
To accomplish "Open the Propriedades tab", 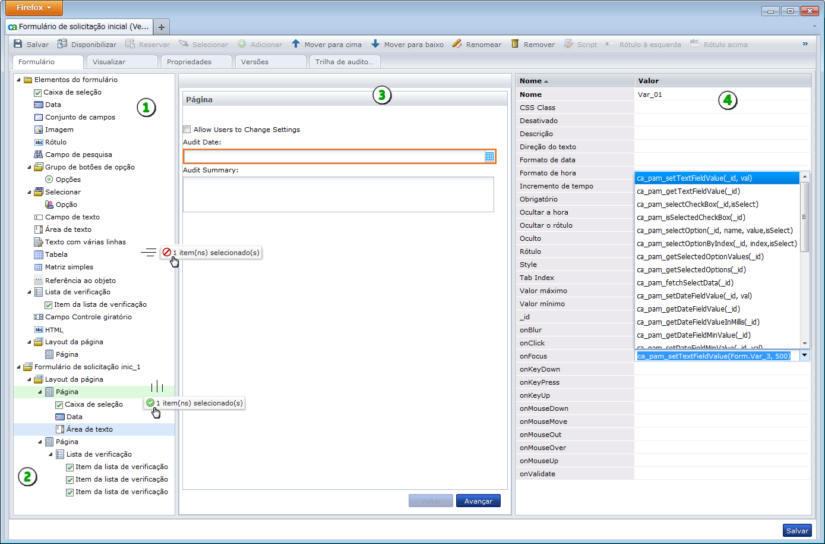I will click(x=189, y=62).
